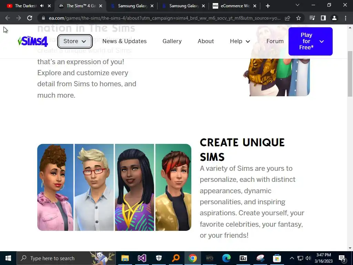This screenshot has width=353, height=265.
Task: Go forward to next page
Action: pyautogui.click(x=19, y=18)
